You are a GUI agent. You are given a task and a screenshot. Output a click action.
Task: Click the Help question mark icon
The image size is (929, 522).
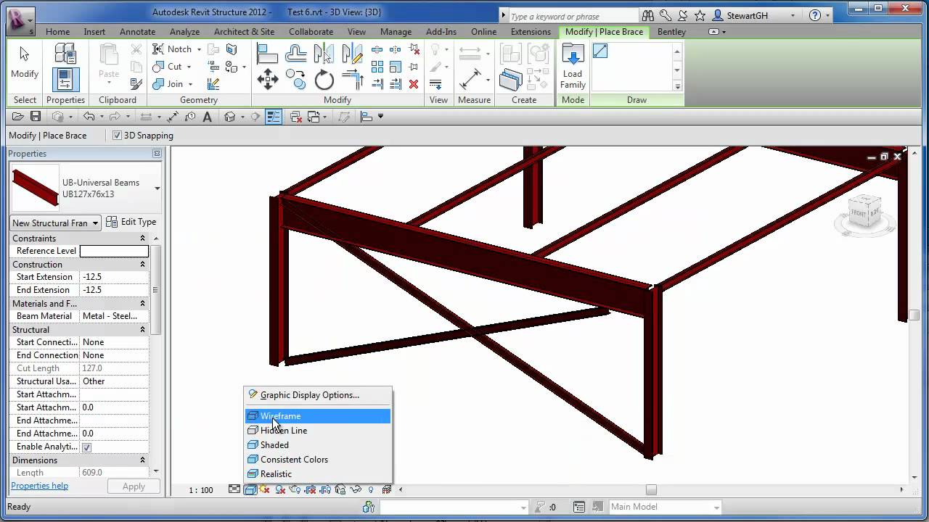[x=814, y=15]
